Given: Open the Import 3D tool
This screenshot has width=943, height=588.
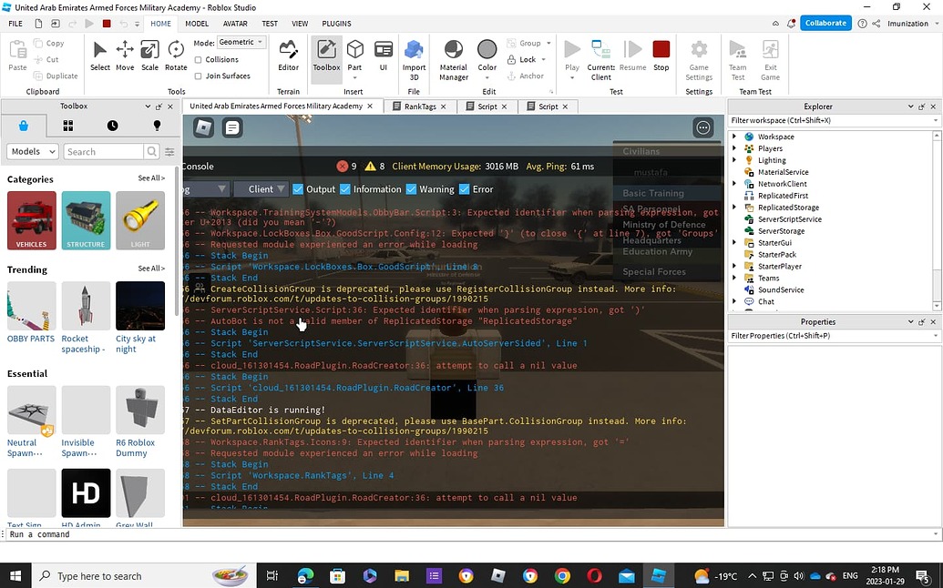Looking at the screenshot, I should [x=414, y=57].
